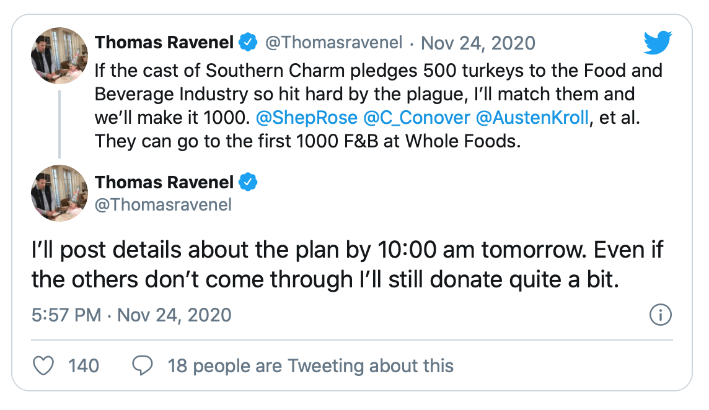Click @Thomasravenel handle under main author name

pos(163,205)
